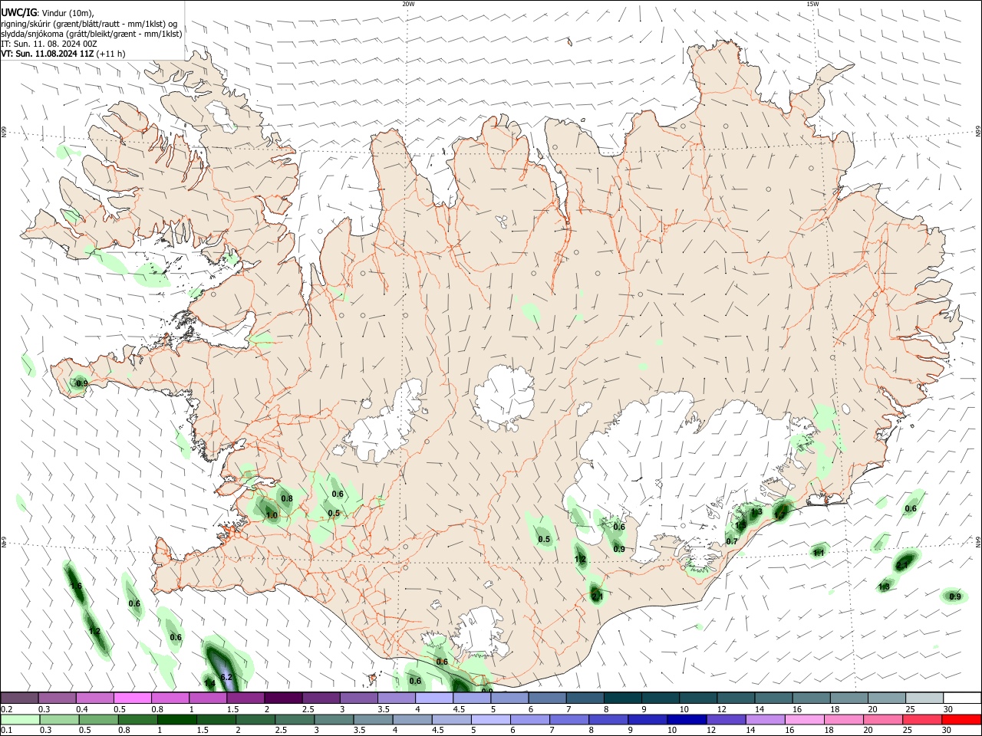Click the 1.4 precipitation value beside the 6.2 cell
982x736 pixels.
coord(209,683)
